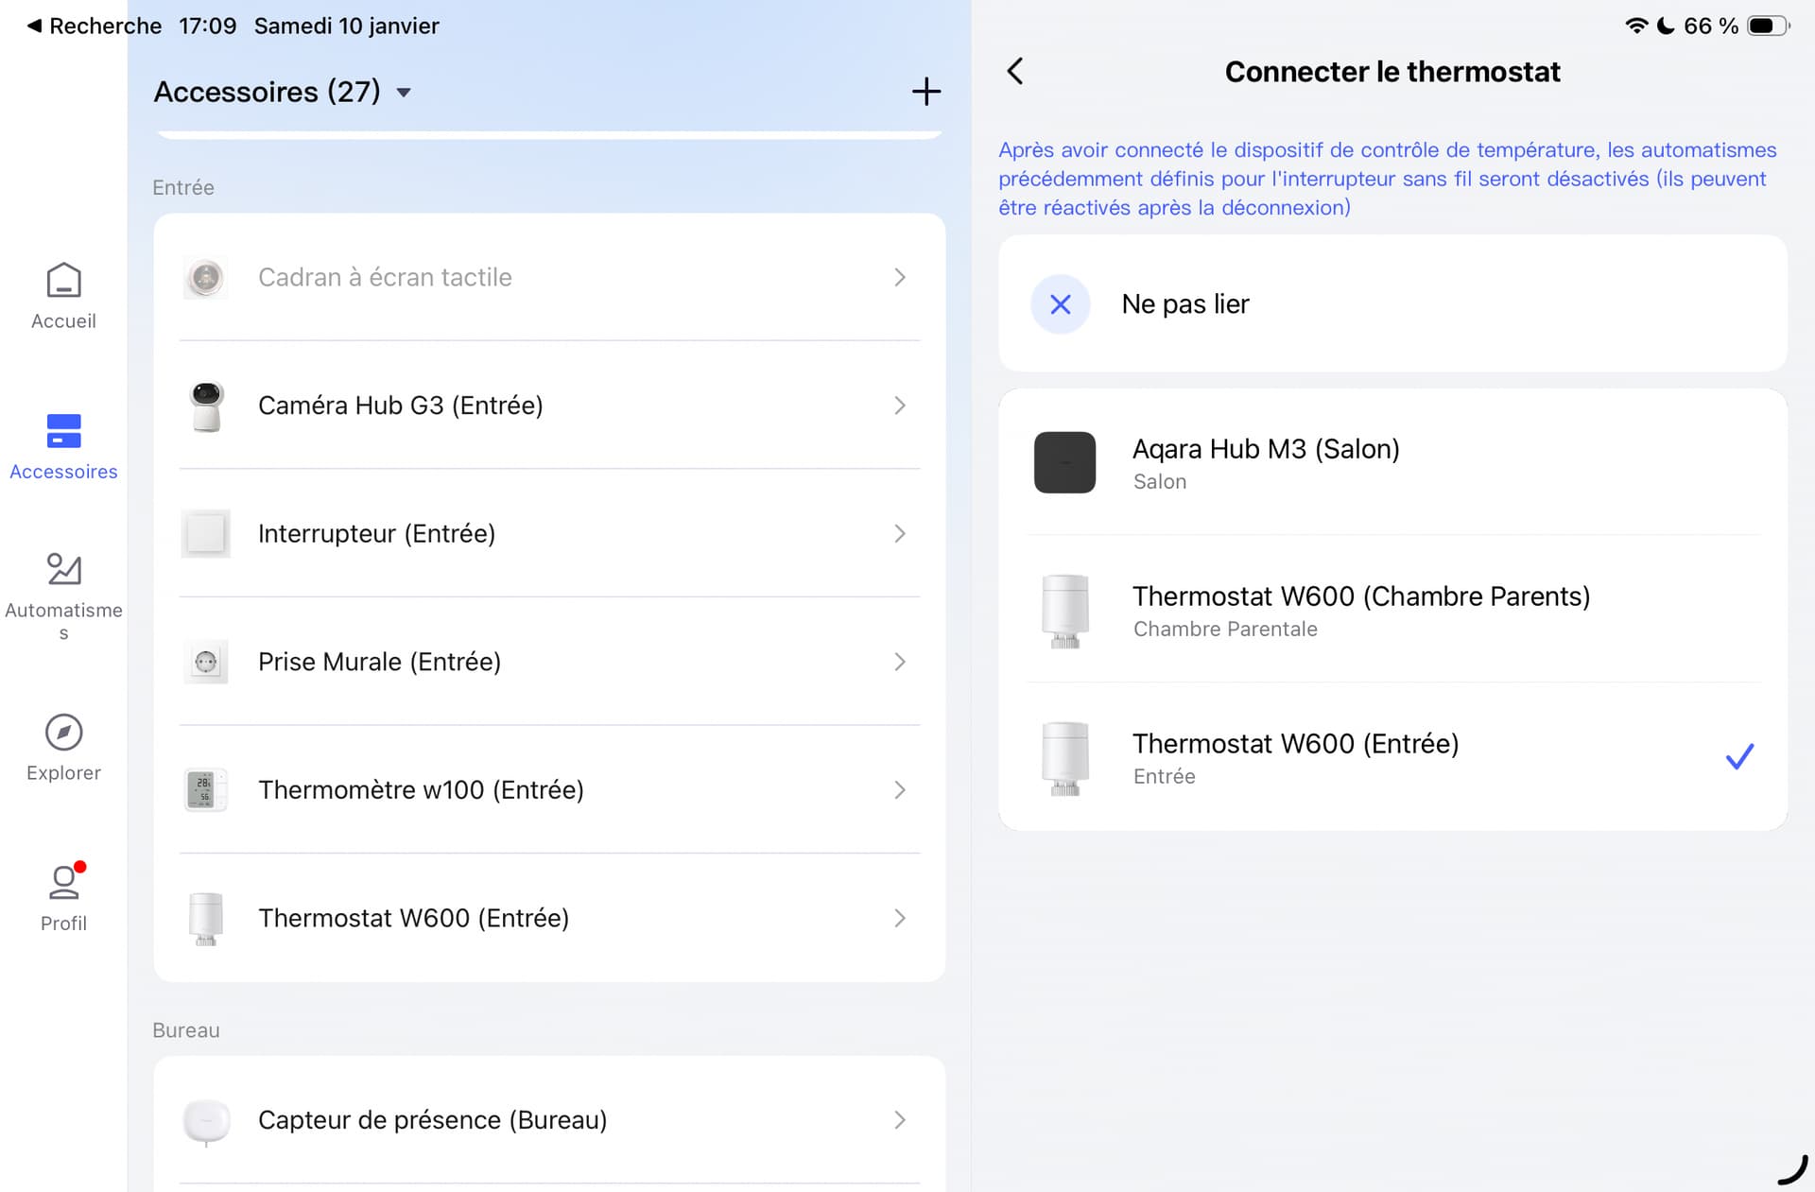Open chevron for Interrupteur (Entrée)

[899, 534]
